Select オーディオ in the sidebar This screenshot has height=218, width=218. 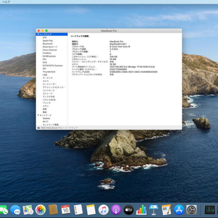48,78
